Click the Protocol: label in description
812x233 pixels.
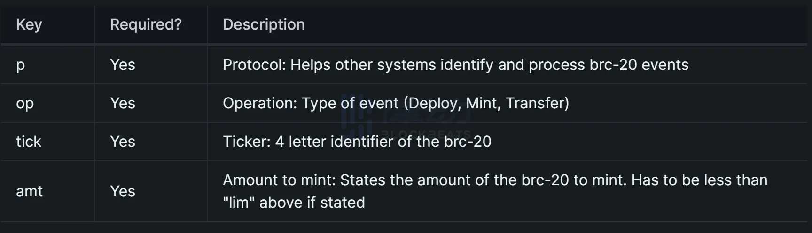tap(254, 65)
